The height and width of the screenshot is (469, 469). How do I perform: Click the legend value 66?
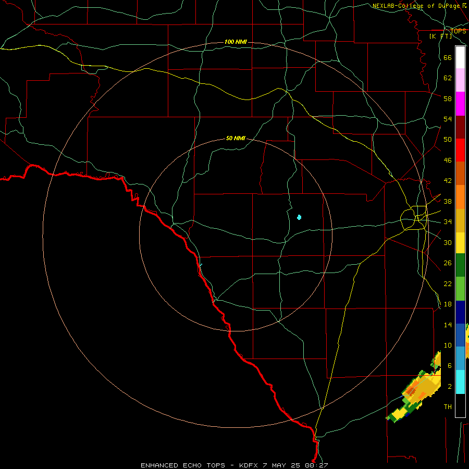[448, 57]
